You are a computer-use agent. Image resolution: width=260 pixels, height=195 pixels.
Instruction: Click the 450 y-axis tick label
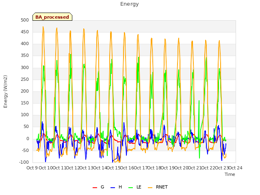(25, 32)
